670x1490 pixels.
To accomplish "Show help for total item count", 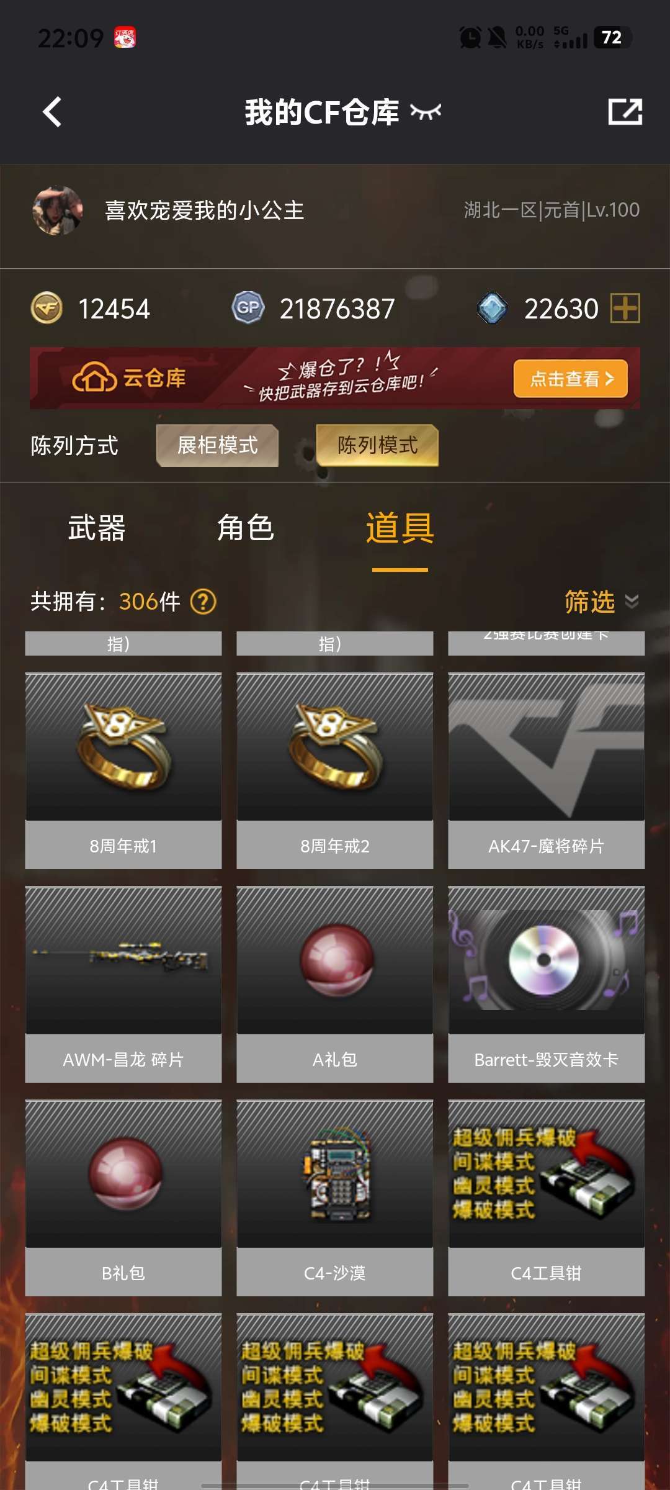I will click(x=203, y=602).
